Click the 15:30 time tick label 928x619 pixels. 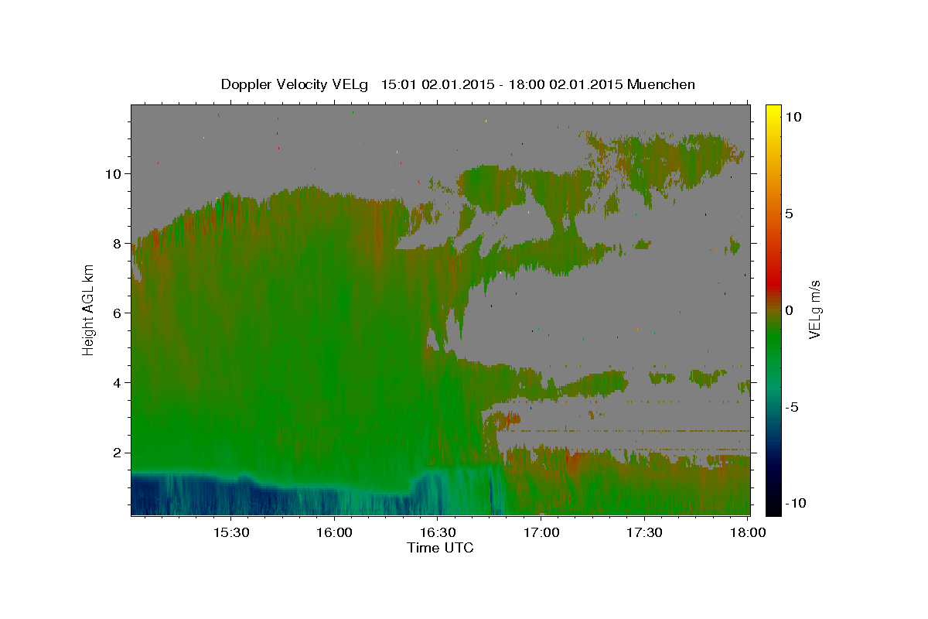pos(230,532)
